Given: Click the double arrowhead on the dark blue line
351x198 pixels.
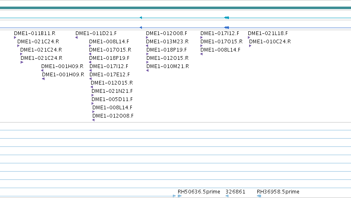Looking at the screenshot, I should (x=226, y=28).
